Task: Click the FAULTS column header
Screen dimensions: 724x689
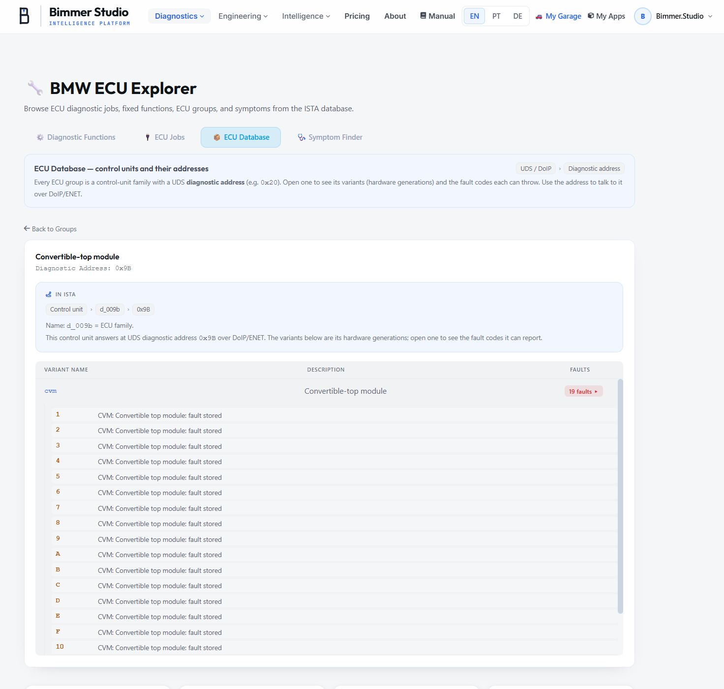Action: pos(580,370)
